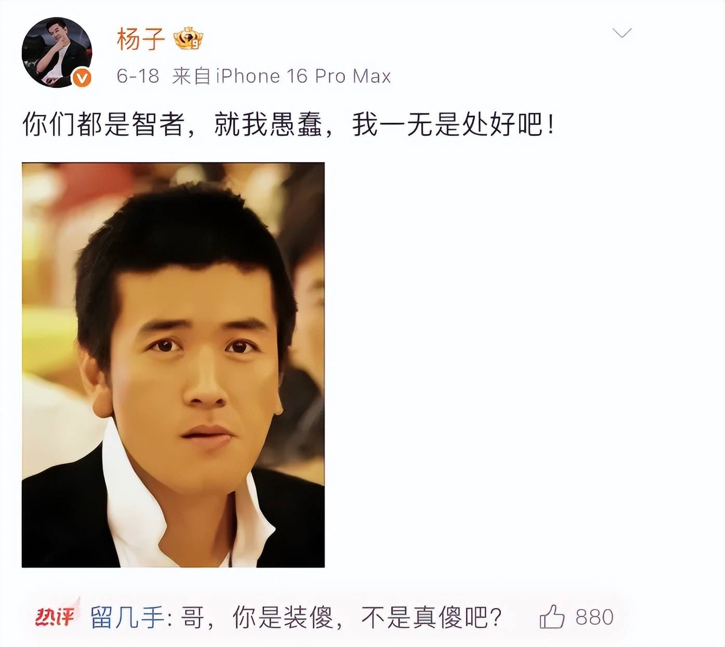Click the phrase 就我愚蠢 in the post
The height and width of the screenshot is (647, 725).
(x=268, y=124)
